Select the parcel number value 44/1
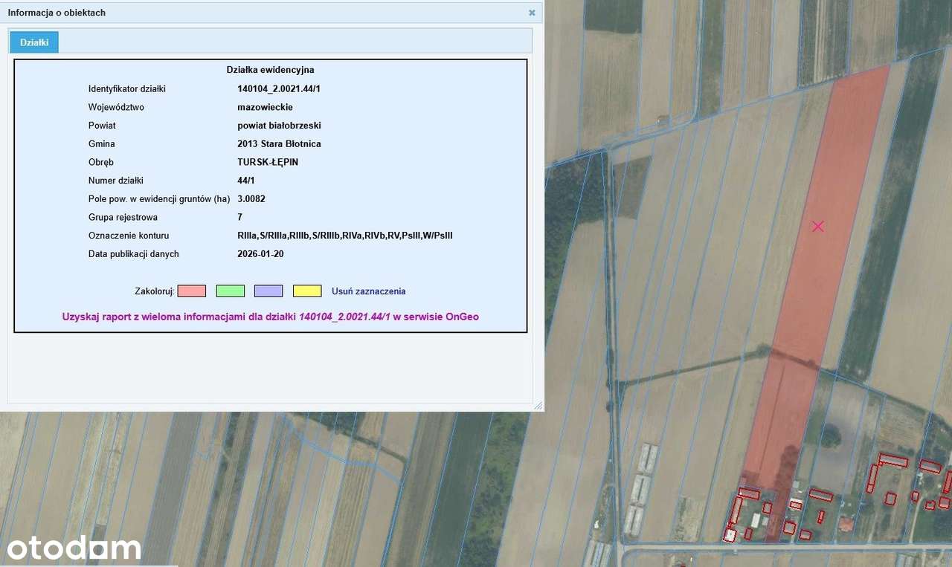952x567 pixels. [x=246, y=181]
